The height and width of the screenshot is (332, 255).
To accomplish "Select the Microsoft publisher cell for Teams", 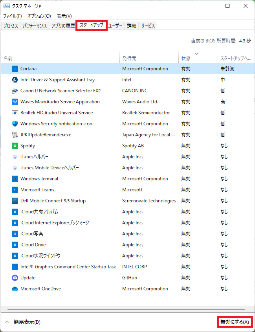I will click(x=132, y=190).
